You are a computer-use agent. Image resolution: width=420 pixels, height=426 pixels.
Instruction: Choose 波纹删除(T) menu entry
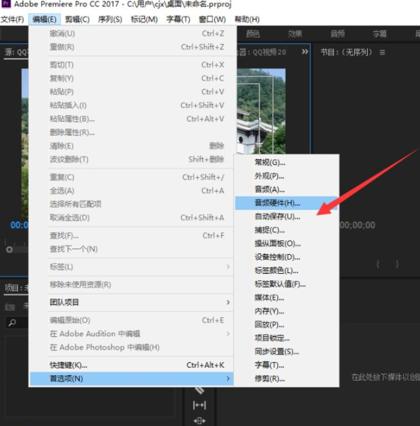(132, 159)
